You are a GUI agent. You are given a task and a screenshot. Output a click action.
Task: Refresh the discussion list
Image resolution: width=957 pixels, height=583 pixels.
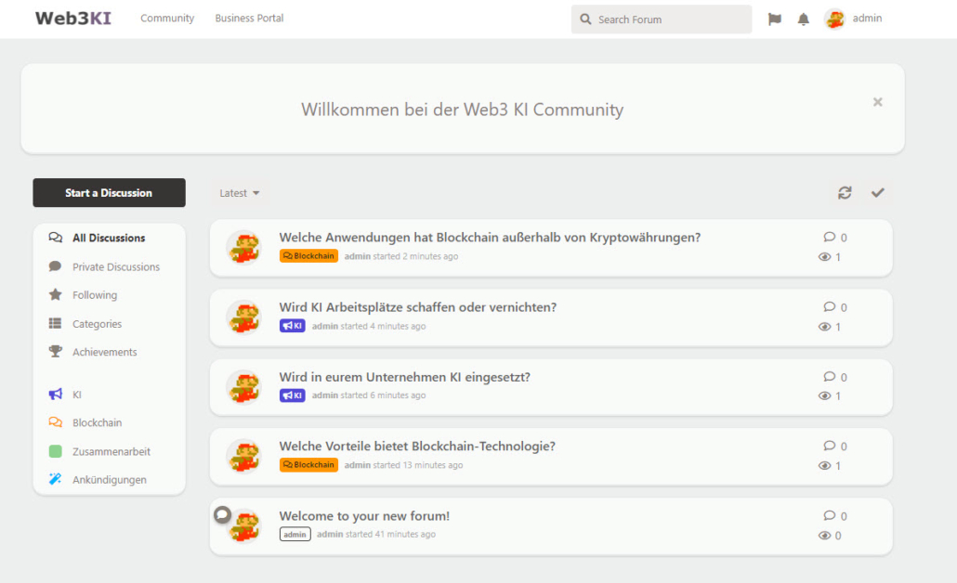pyautogui.click(x=845, y=193)
